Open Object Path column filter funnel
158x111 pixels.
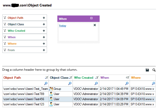[x=46, y=77]
